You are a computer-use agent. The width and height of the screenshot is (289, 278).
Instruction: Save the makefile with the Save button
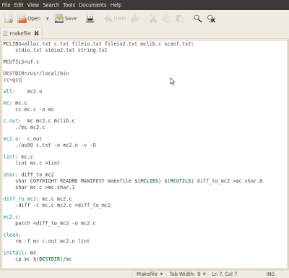(66, 19)
